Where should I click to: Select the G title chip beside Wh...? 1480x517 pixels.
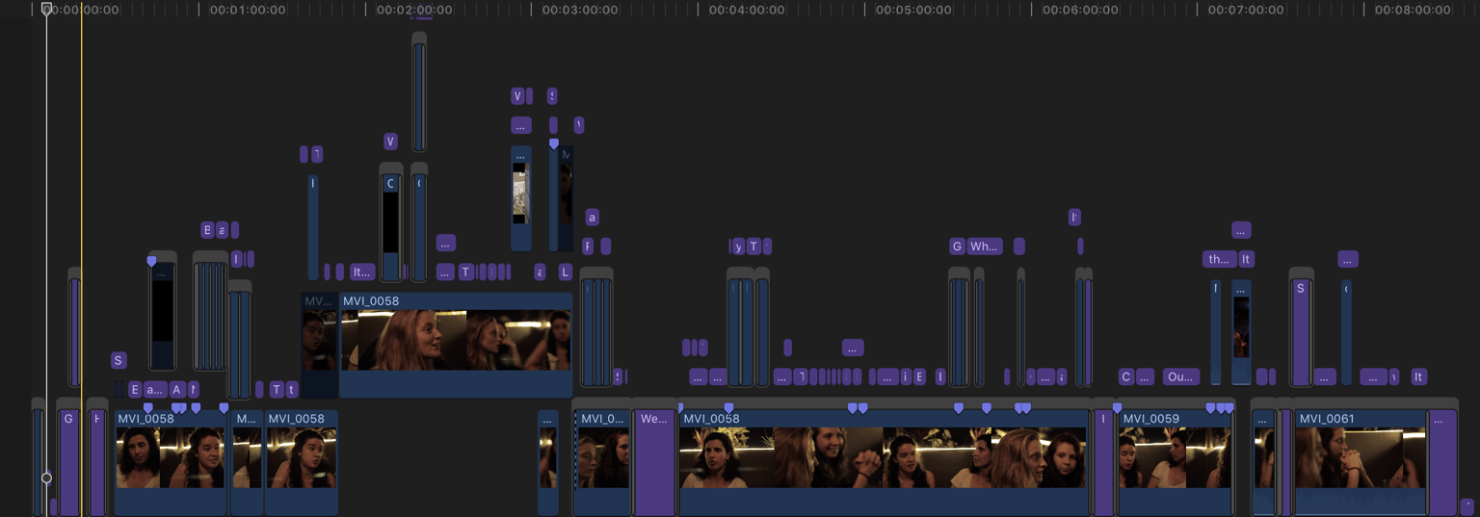[x=957, y=246]
